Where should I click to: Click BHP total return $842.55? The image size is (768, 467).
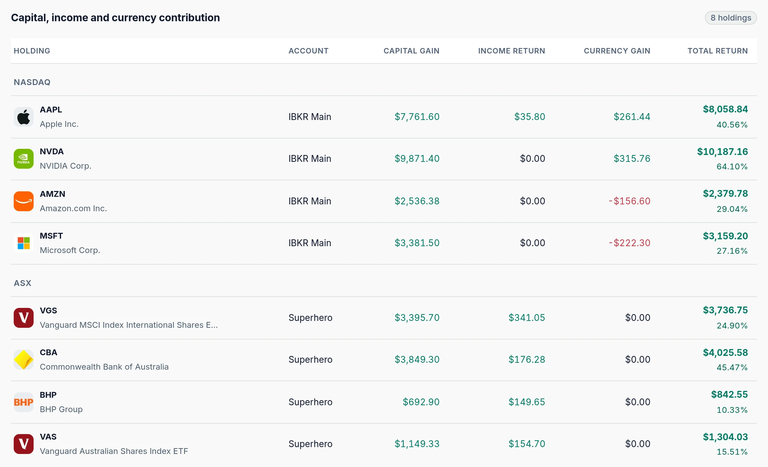coord(729,395)
